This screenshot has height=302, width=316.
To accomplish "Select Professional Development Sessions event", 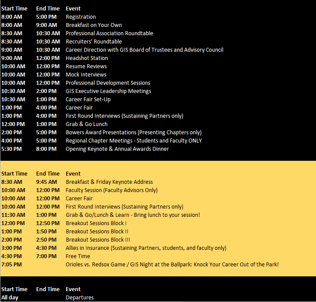I will click(108, 83).
